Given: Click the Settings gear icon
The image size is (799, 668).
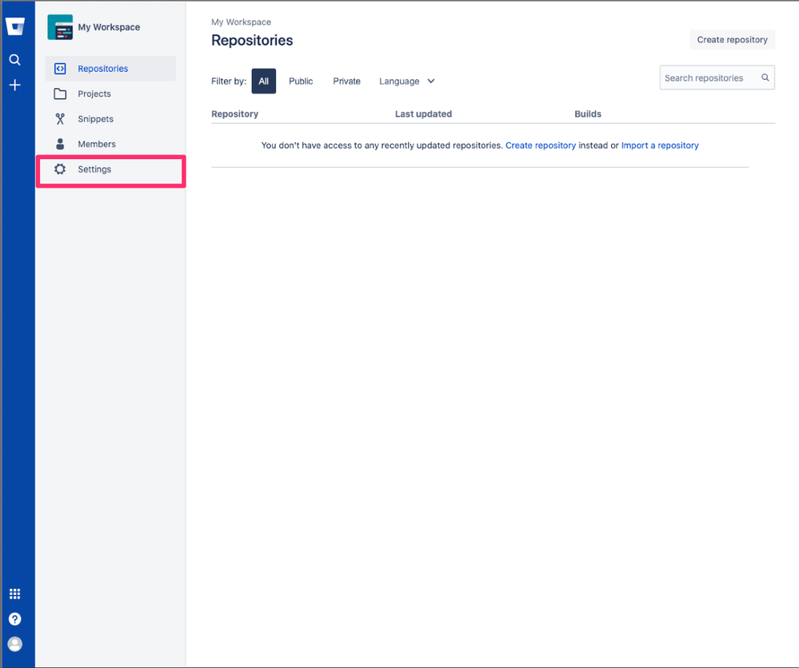Looking at the screenshot, I should click(x=60, y=169).
